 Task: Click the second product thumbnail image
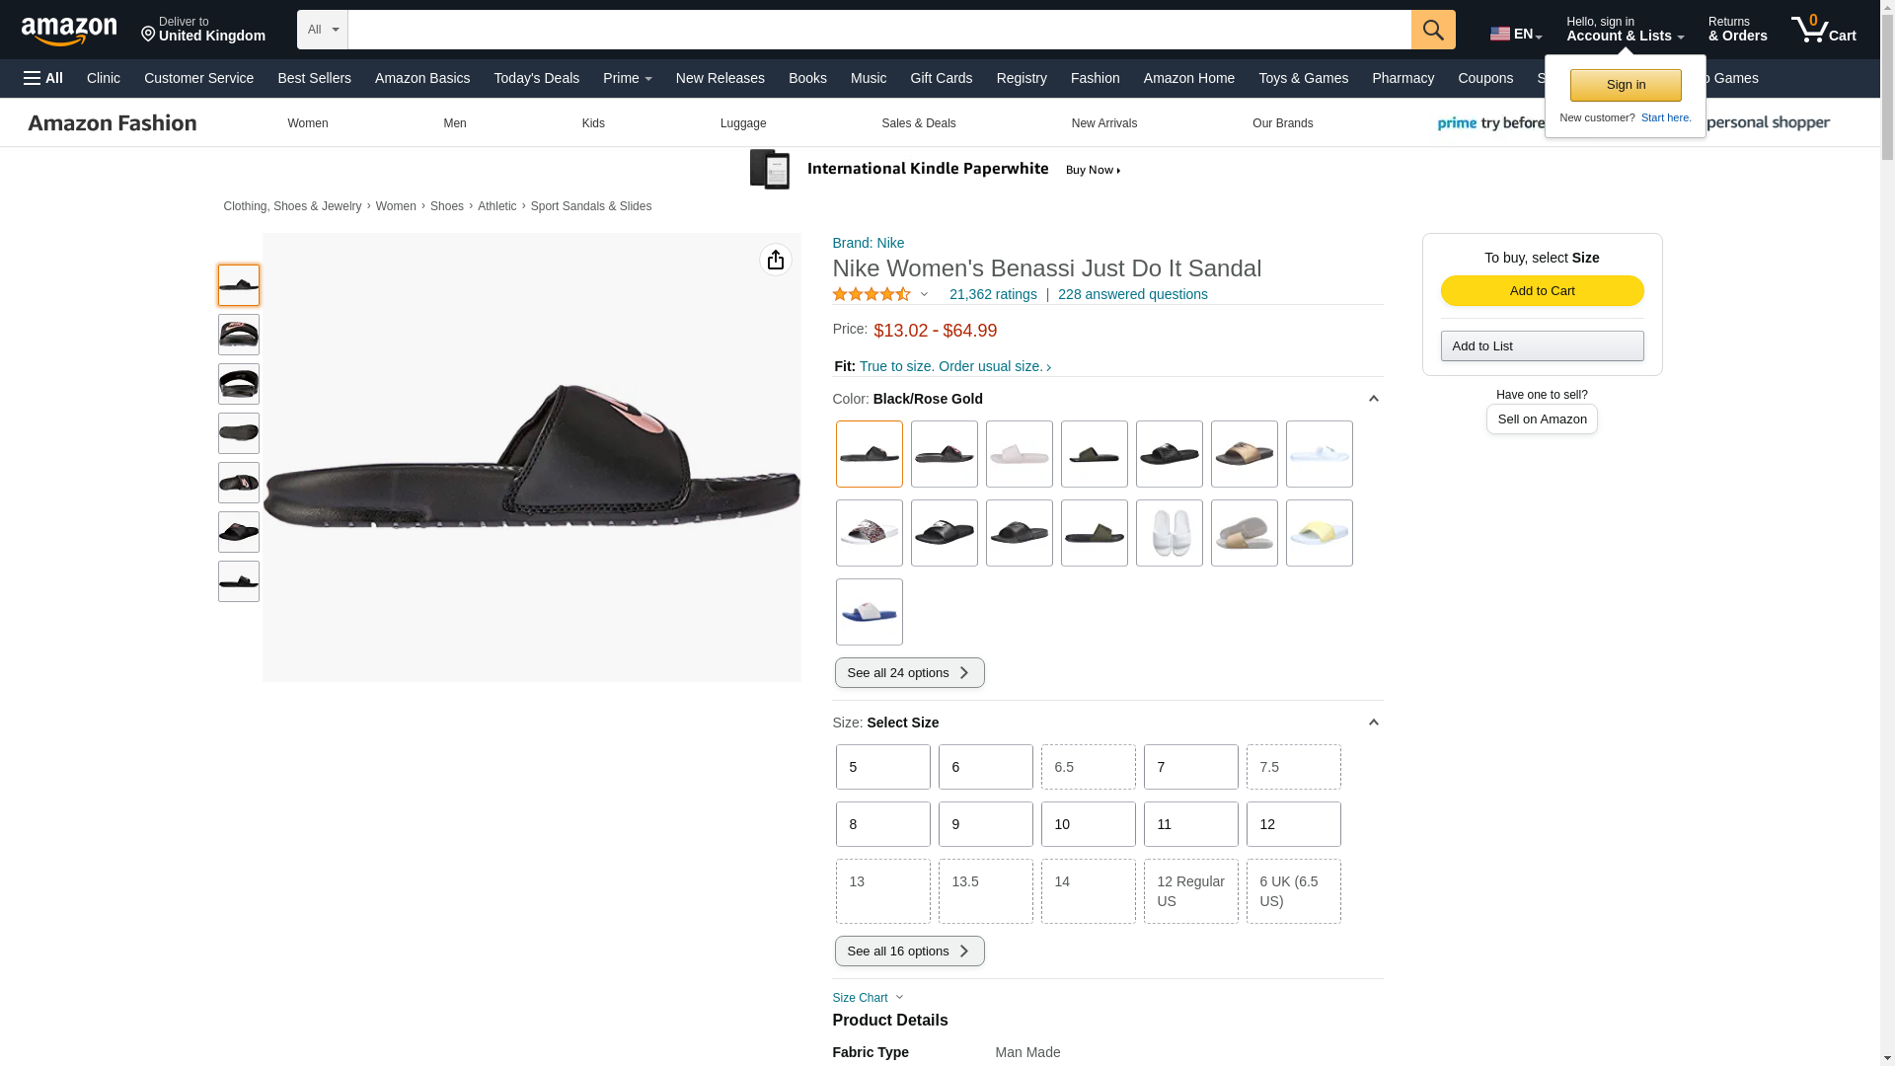pyautogui.click(x=238, y=335)
